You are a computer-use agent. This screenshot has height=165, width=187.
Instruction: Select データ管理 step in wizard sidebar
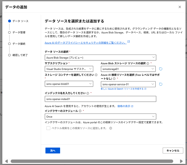point(19,32)
